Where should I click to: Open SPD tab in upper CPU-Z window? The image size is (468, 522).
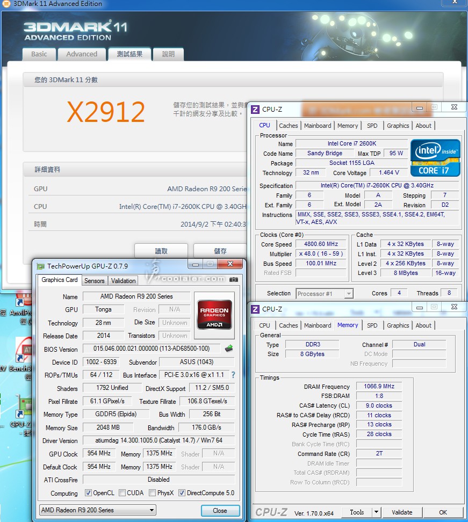click(x=372, y=126)
